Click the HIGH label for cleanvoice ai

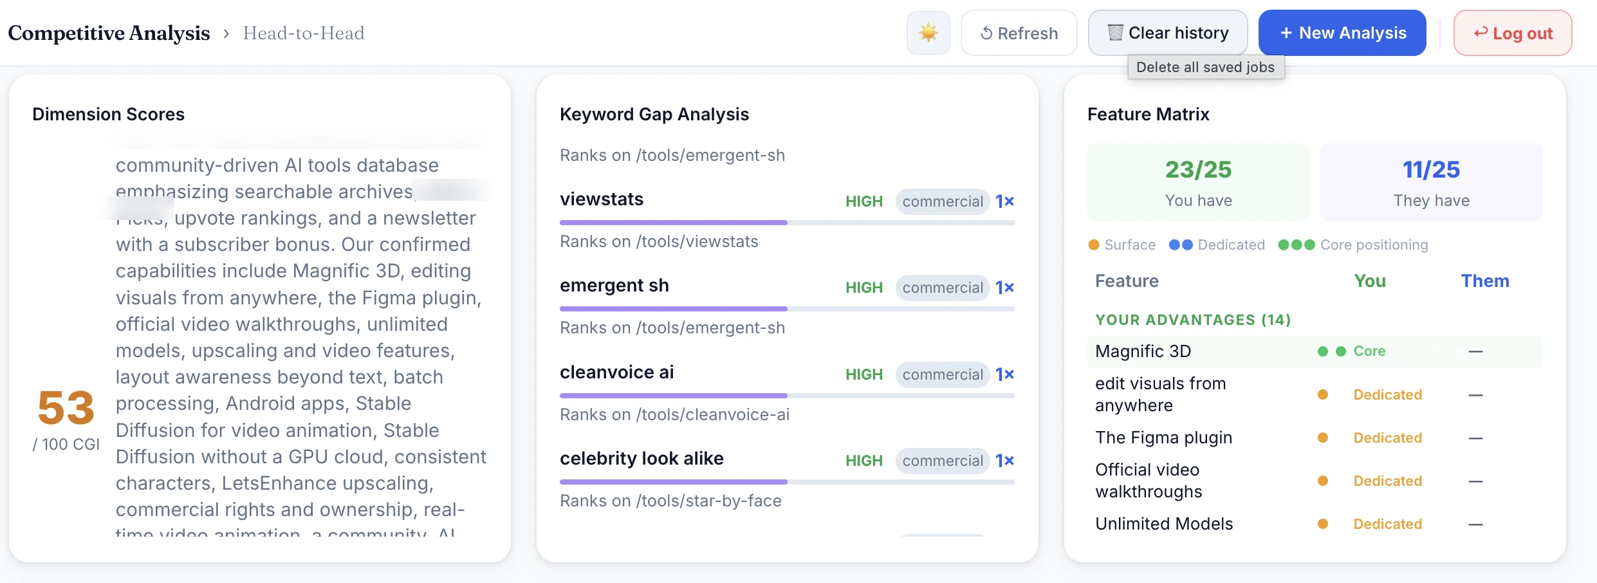(864, 375)
